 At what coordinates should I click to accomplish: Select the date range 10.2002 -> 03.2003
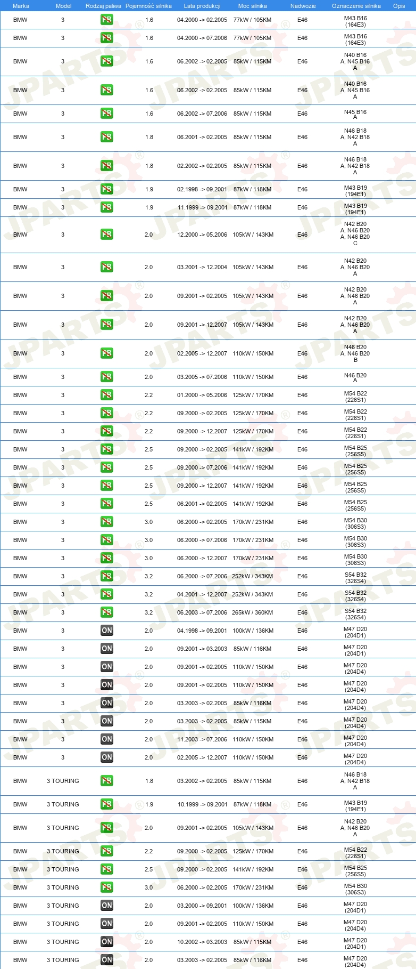click(202, 942)
